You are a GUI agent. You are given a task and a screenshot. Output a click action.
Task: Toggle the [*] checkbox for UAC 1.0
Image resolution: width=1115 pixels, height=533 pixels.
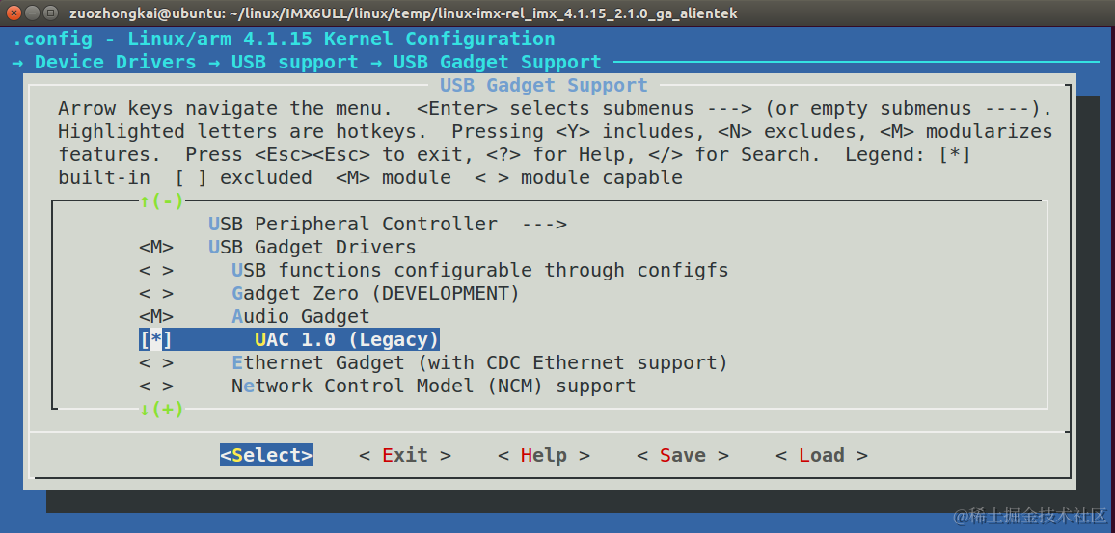tap(155, 339)
